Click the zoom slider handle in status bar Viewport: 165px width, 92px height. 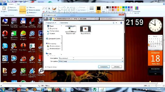click(156, 86)
